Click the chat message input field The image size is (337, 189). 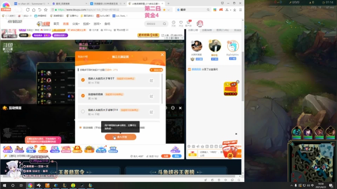pyautogui.click(x=212, y=153)
